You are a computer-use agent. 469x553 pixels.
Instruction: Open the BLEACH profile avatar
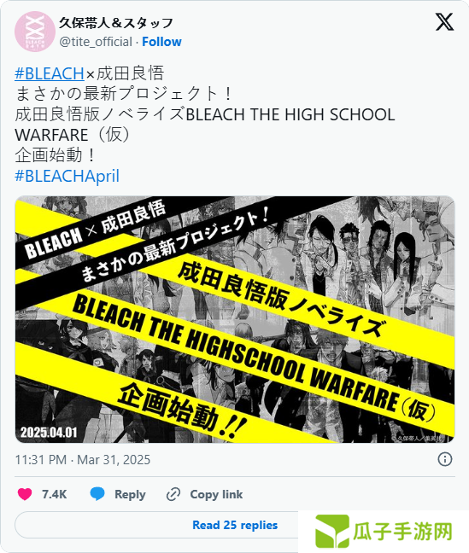(x=35, y=32)
